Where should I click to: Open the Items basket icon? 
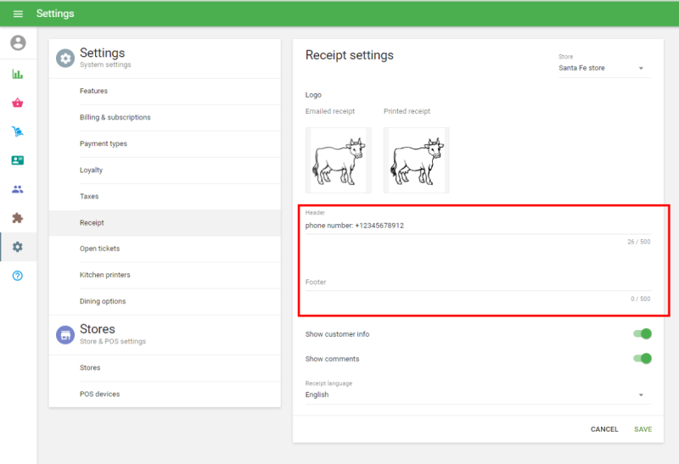18,103
